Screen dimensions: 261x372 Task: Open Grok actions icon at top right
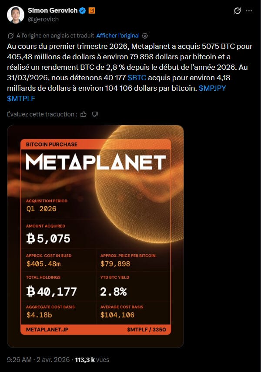(238, 10)
